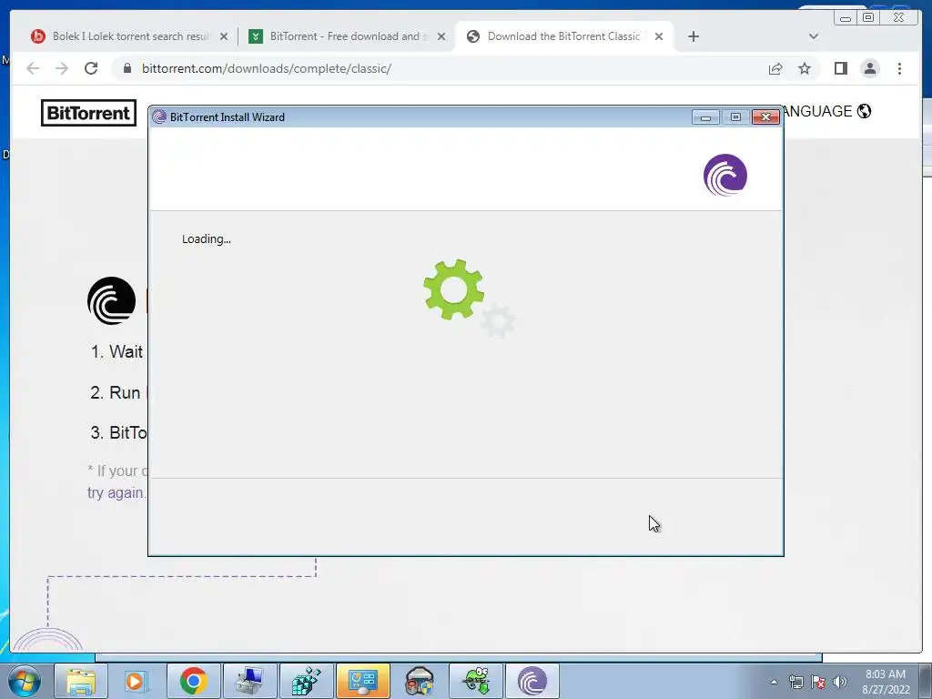Minimize the BitTorrent Install Wizard window
The width and height of the screenshot is (932, 699).
(705, 117)
